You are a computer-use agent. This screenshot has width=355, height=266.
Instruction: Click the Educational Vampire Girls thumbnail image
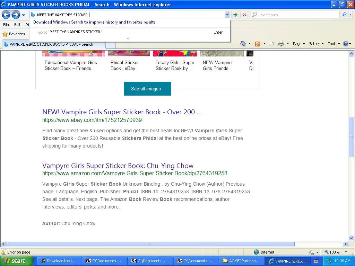73,53
